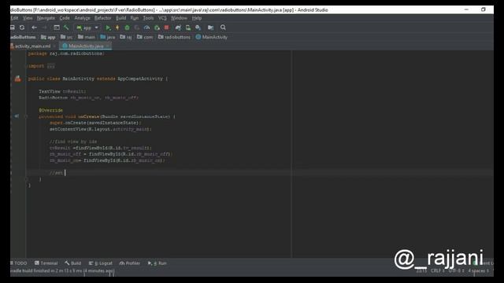Open the AVD Manager icon

(x=188, y=28)
